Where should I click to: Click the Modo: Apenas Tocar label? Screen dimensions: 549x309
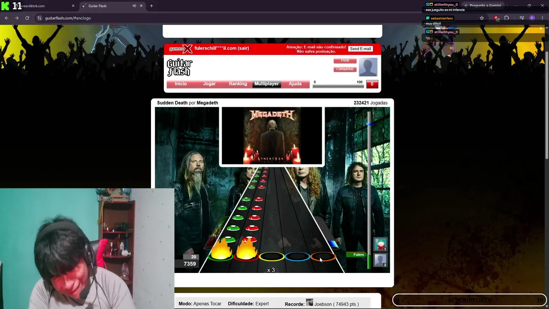(x=200, y=304)
